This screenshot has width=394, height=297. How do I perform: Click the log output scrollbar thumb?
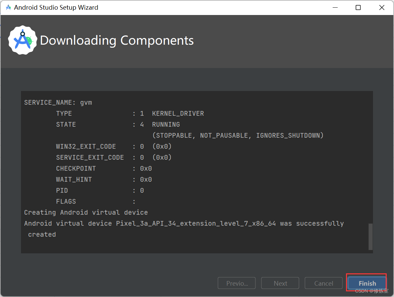[x=370, y=237]
